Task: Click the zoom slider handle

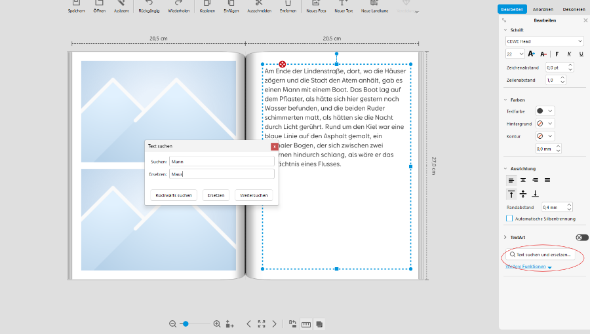Action: (x=186, y=324)
